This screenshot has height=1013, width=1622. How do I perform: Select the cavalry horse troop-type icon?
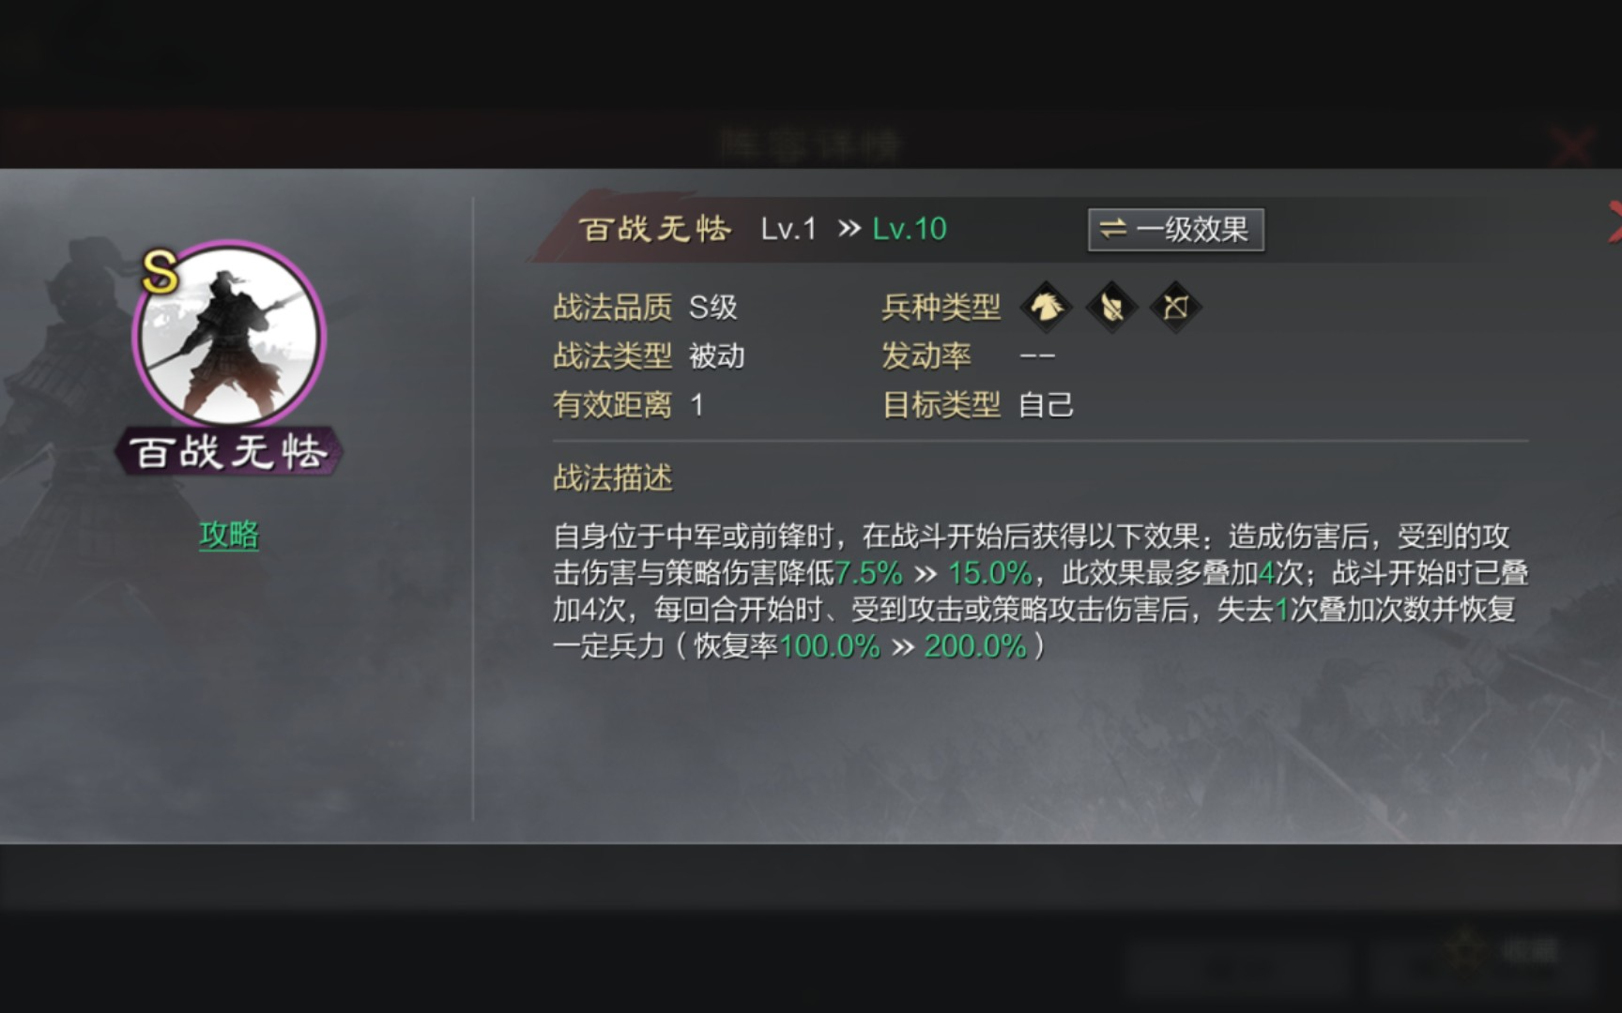(x=1046, y=307)
